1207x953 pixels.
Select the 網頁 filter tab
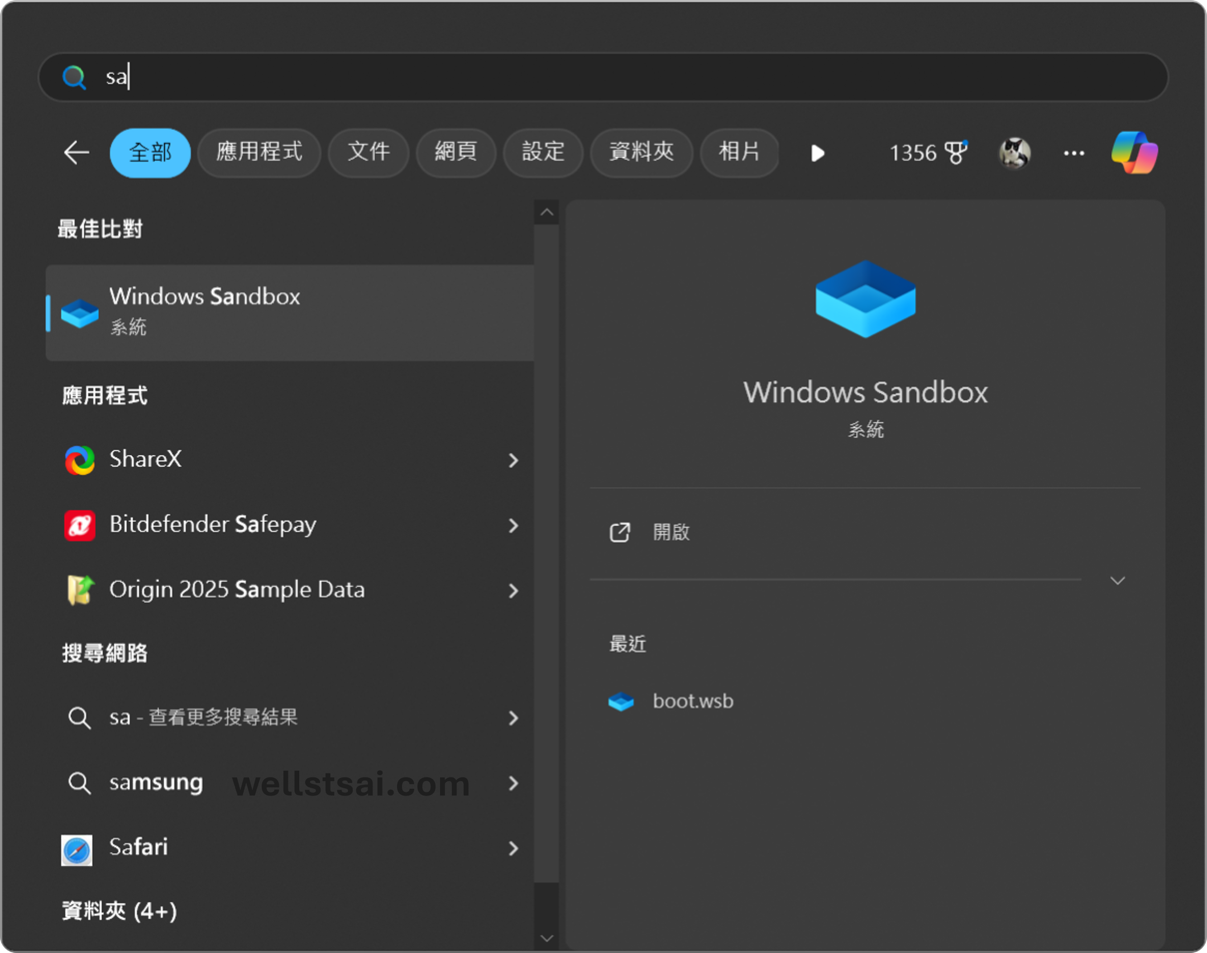455,153
